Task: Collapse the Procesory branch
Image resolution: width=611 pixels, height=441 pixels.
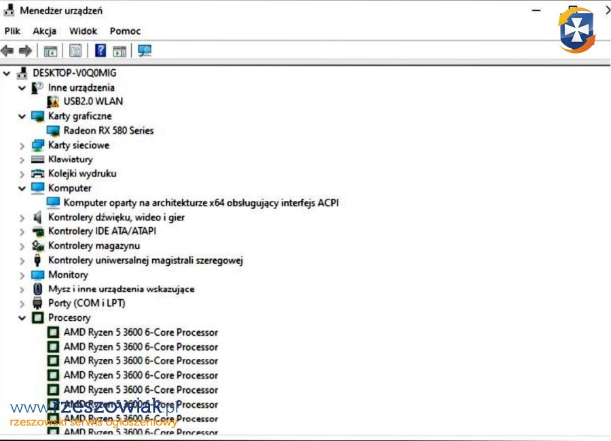Action: tap(22, 318)
